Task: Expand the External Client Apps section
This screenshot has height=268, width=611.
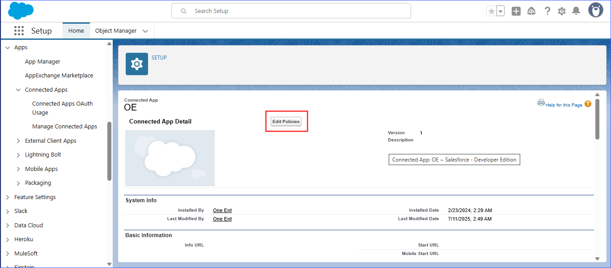Action: pos(18,141)
